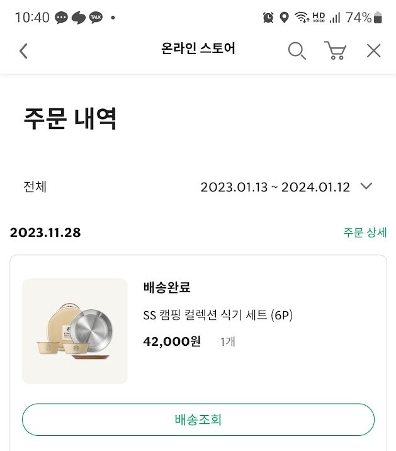
Task: Open SS 캠핑 컬렉션 식기 세트 product name
Action: coord(218,315)
